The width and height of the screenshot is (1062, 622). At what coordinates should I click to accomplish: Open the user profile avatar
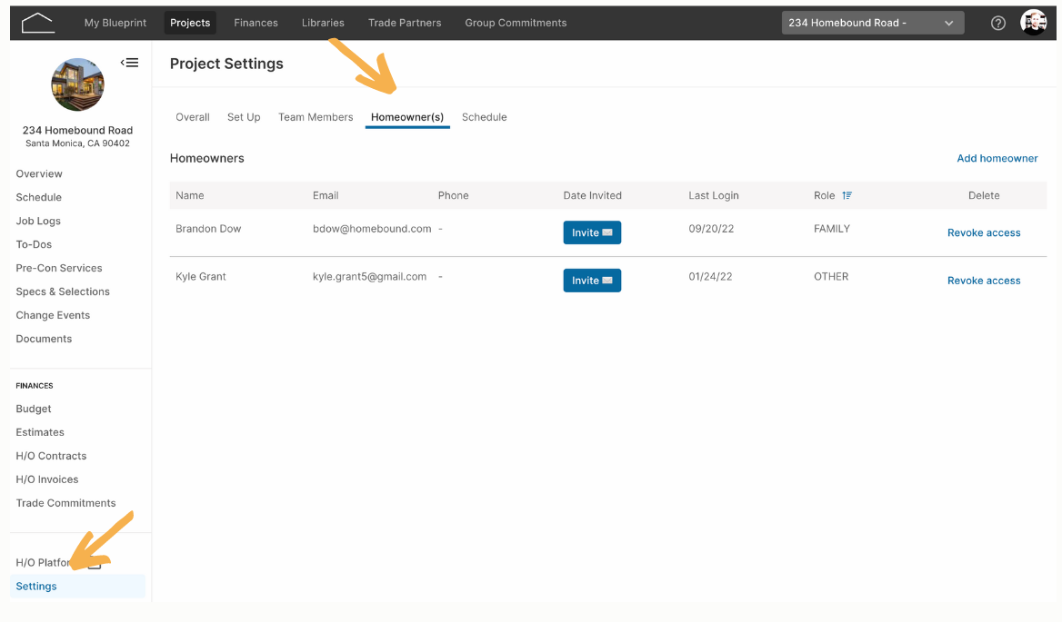point(1034,23)
